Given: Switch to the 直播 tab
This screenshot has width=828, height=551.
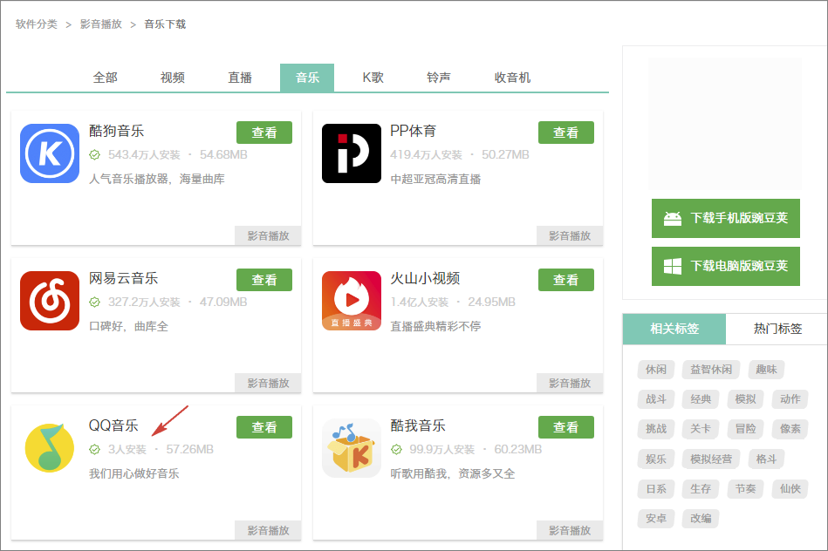Looking at the screenshot, I should point(240,78).
